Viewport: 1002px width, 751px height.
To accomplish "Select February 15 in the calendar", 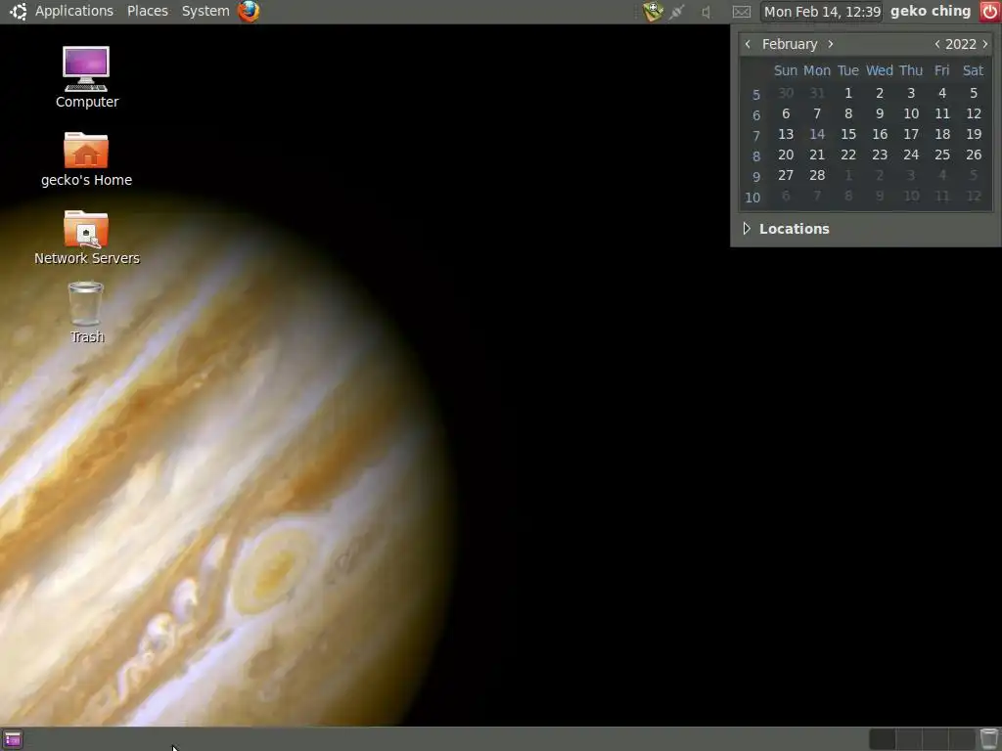I will [848, 134].
